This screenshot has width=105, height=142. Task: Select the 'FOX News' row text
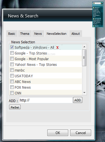point(23,88)
